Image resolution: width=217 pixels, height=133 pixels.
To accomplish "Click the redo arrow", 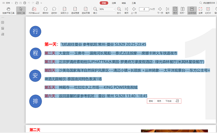I will tap(33, 3).
